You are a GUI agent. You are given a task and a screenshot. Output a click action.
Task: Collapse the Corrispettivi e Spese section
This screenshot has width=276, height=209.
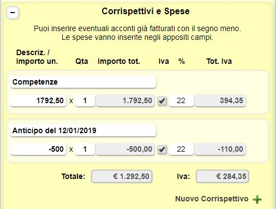click(13, 13)
